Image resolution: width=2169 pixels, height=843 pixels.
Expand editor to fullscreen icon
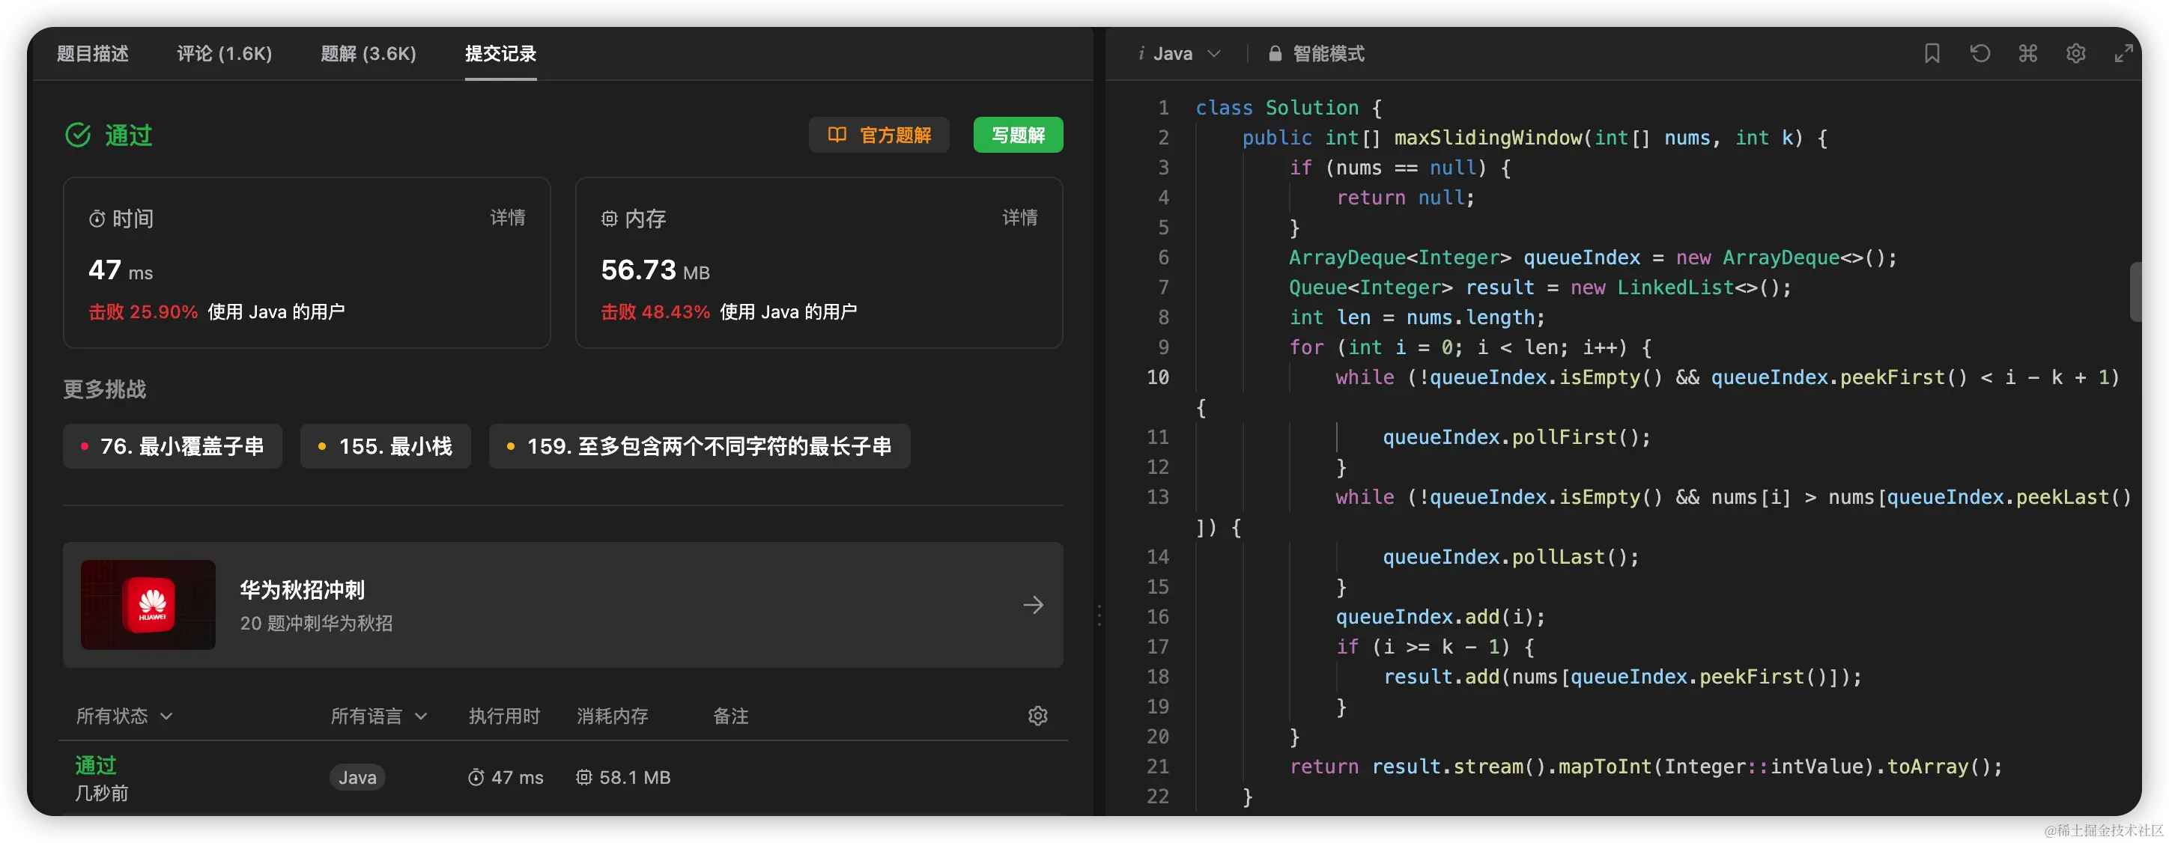tap(2123, 54)
